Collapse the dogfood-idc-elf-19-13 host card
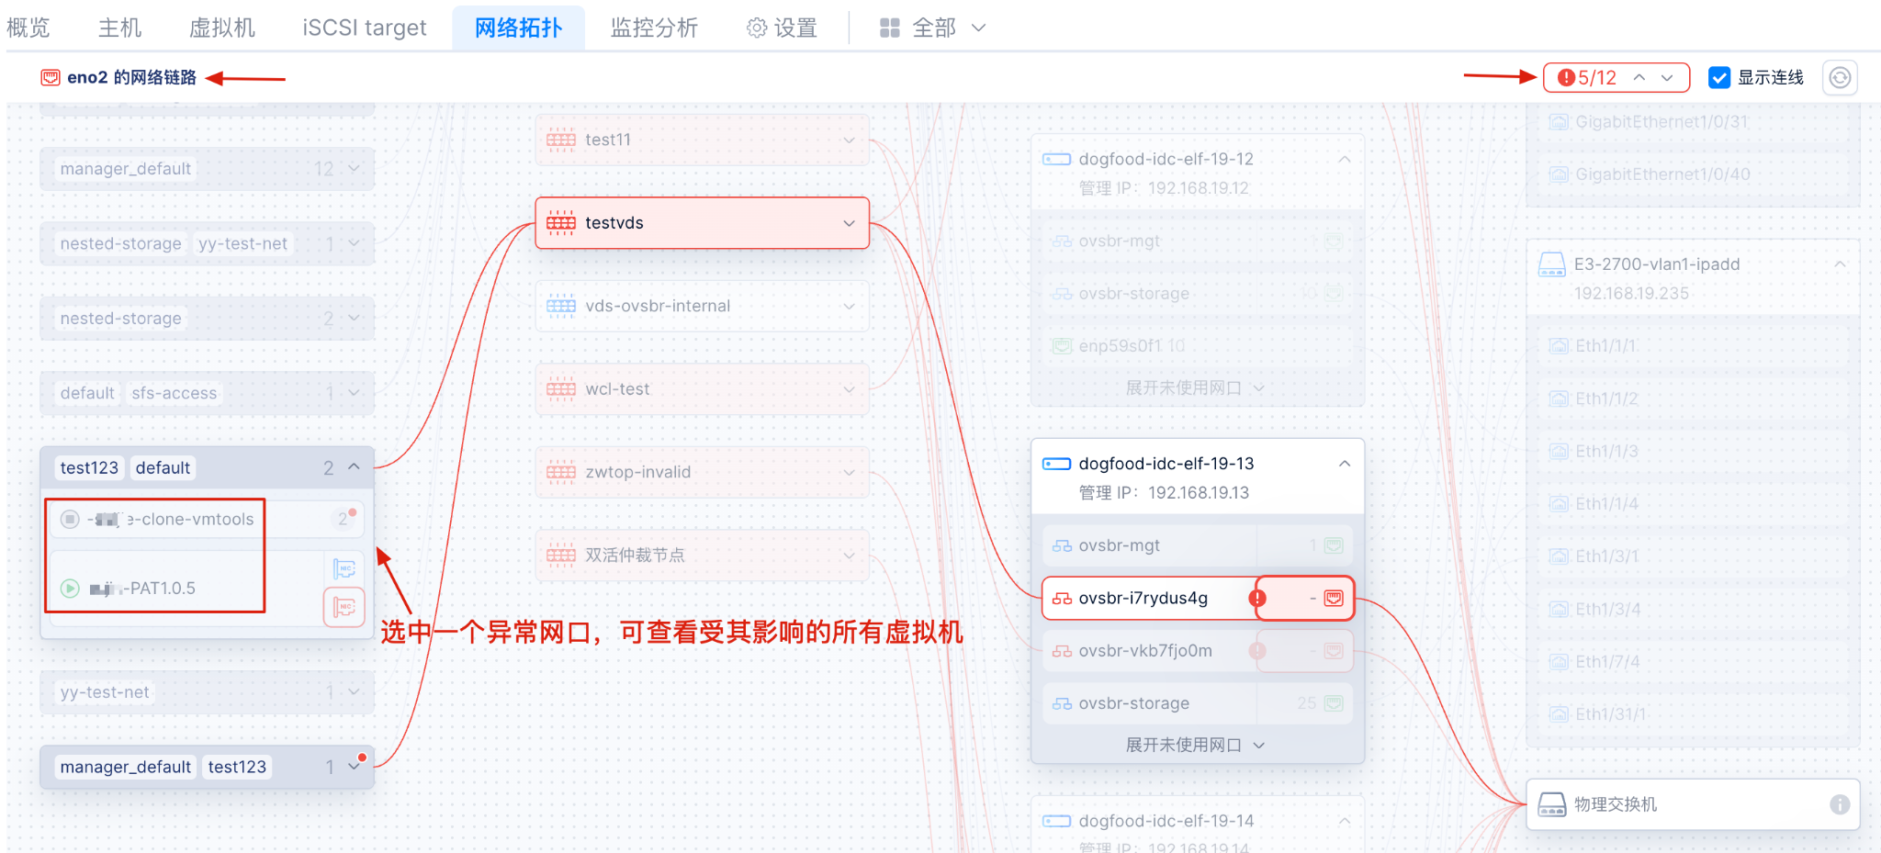Viewport: 1881px width, 853px height. click(x=1345, y=464)
